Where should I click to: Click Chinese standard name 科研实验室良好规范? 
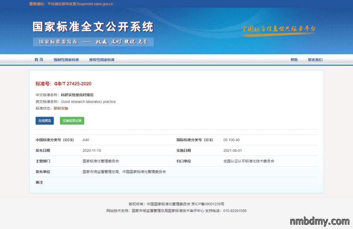(x=77, y=95)
